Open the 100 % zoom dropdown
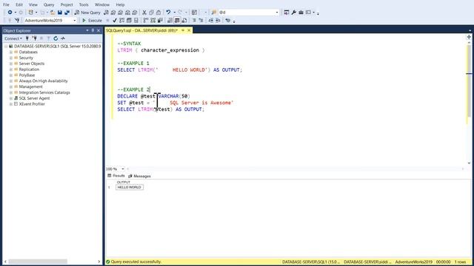The width and height of the screenshot is (474, 266). 123,169
